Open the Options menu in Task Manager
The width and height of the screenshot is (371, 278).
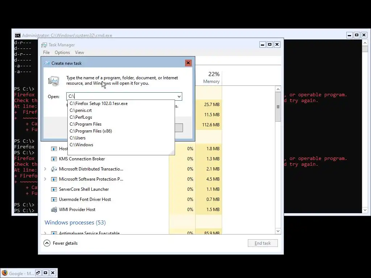[62, 52]
